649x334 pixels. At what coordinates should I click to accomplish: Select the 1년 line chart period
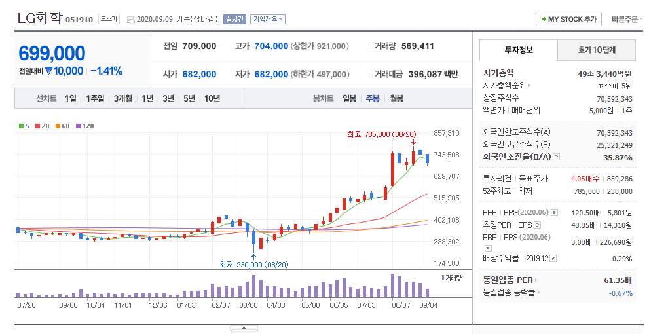(x=147, y=98)
